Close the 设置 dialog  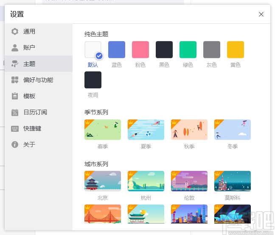coord(261,14)
